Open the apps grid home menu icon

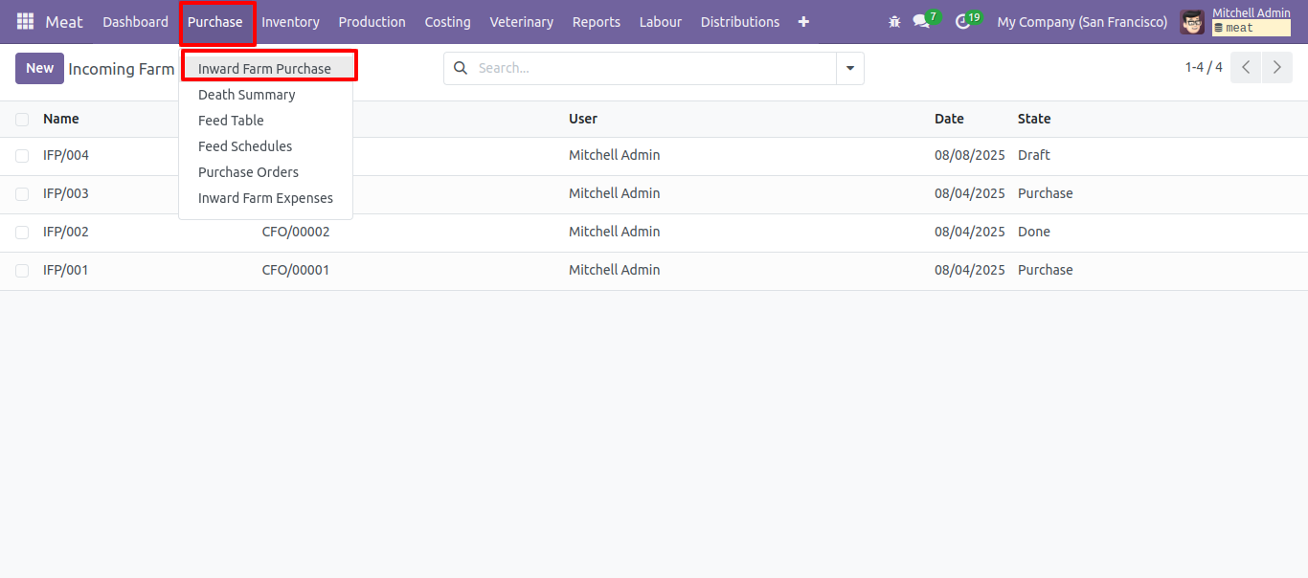25,21
